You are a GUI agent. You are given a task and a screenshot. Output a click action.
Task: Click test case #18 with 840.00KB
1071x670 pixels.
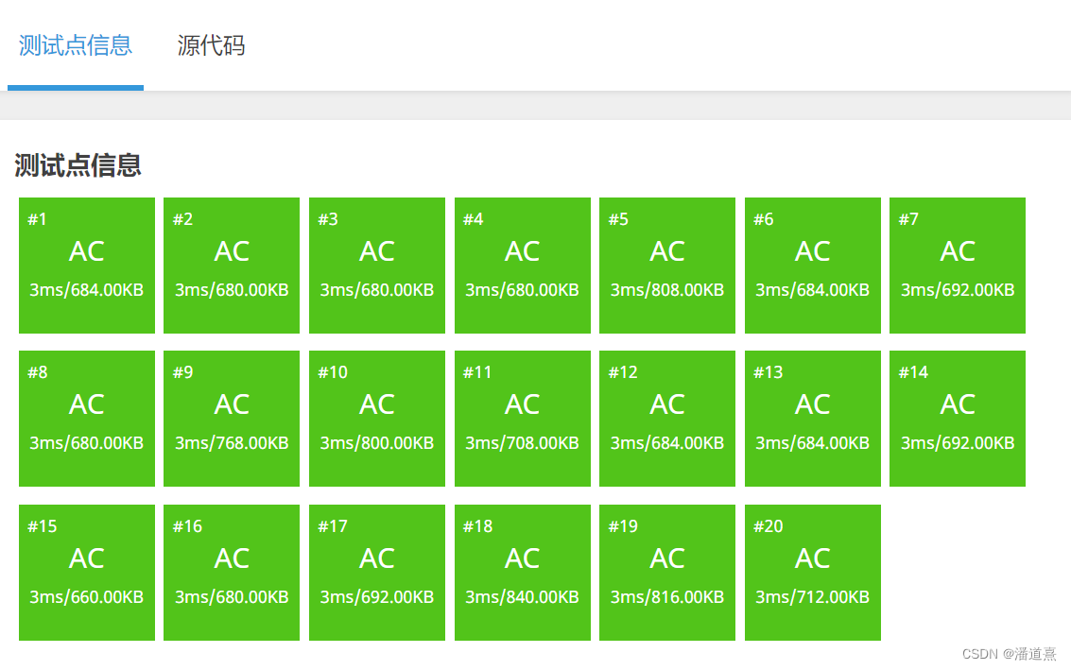[x=523, y=573]
